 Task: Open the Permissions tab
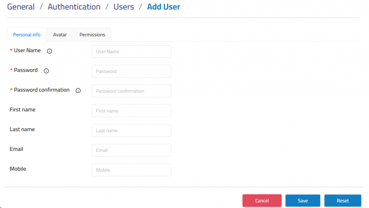92,35
